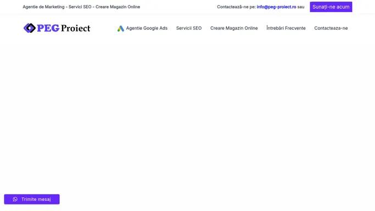Viewport: 375px width, 211px height.
Task: Open Întrebări Frecvente page
Action: point(286,28)
